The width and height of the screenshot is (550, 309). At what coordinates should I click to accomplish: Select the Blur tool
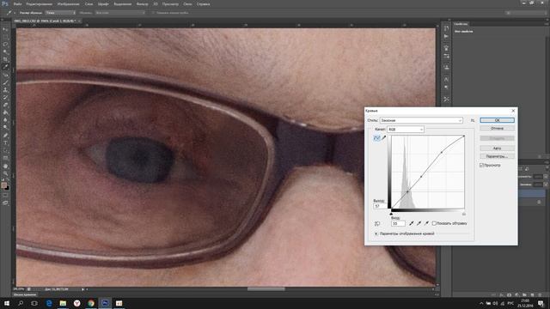(x=5, y=120)
